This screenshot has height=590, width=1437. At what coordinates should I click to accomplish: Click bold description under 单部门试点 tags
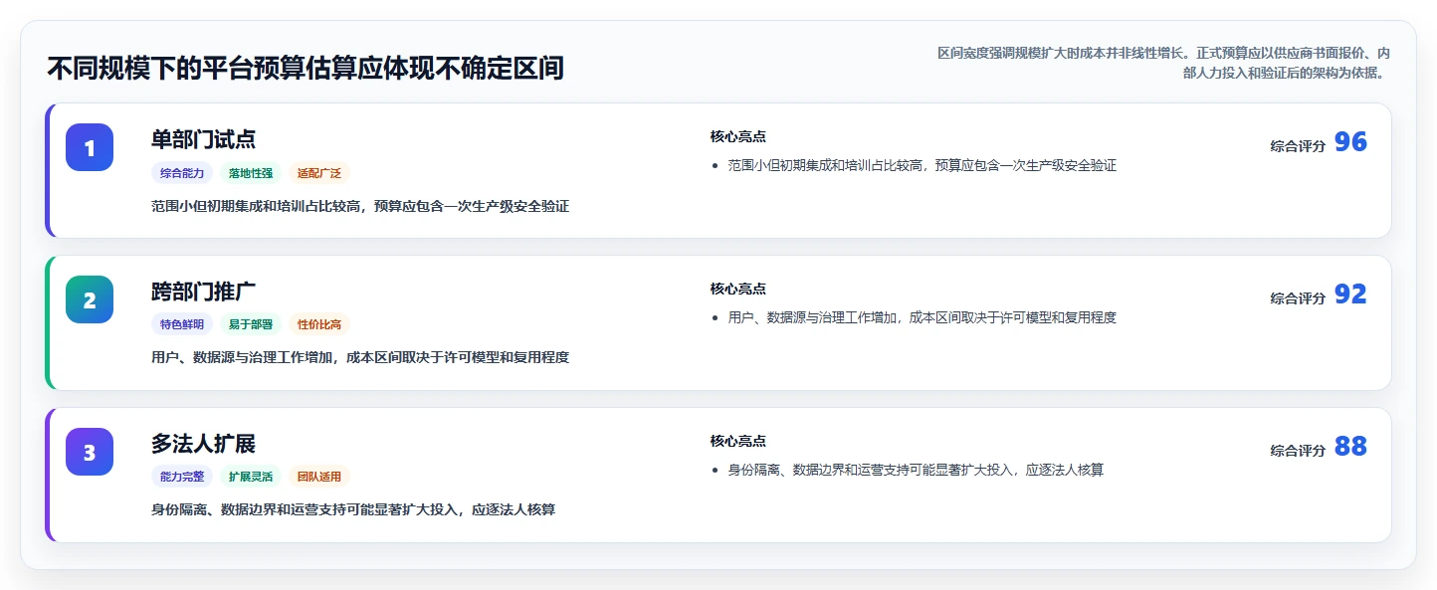click(360, 207)
